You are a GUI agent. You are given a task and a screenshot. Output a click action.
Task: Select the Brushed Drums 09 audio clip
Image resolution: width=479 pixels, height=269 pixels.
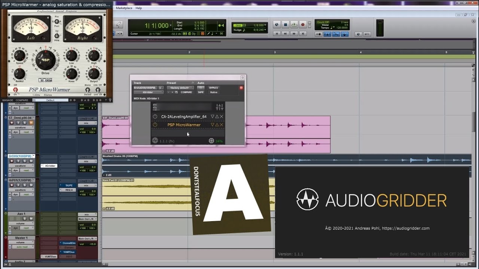[286, 166]
